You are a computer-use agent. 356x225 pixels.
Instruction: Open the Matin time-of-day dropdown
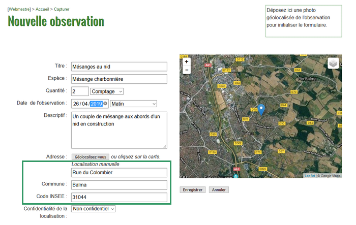[133, 104]
